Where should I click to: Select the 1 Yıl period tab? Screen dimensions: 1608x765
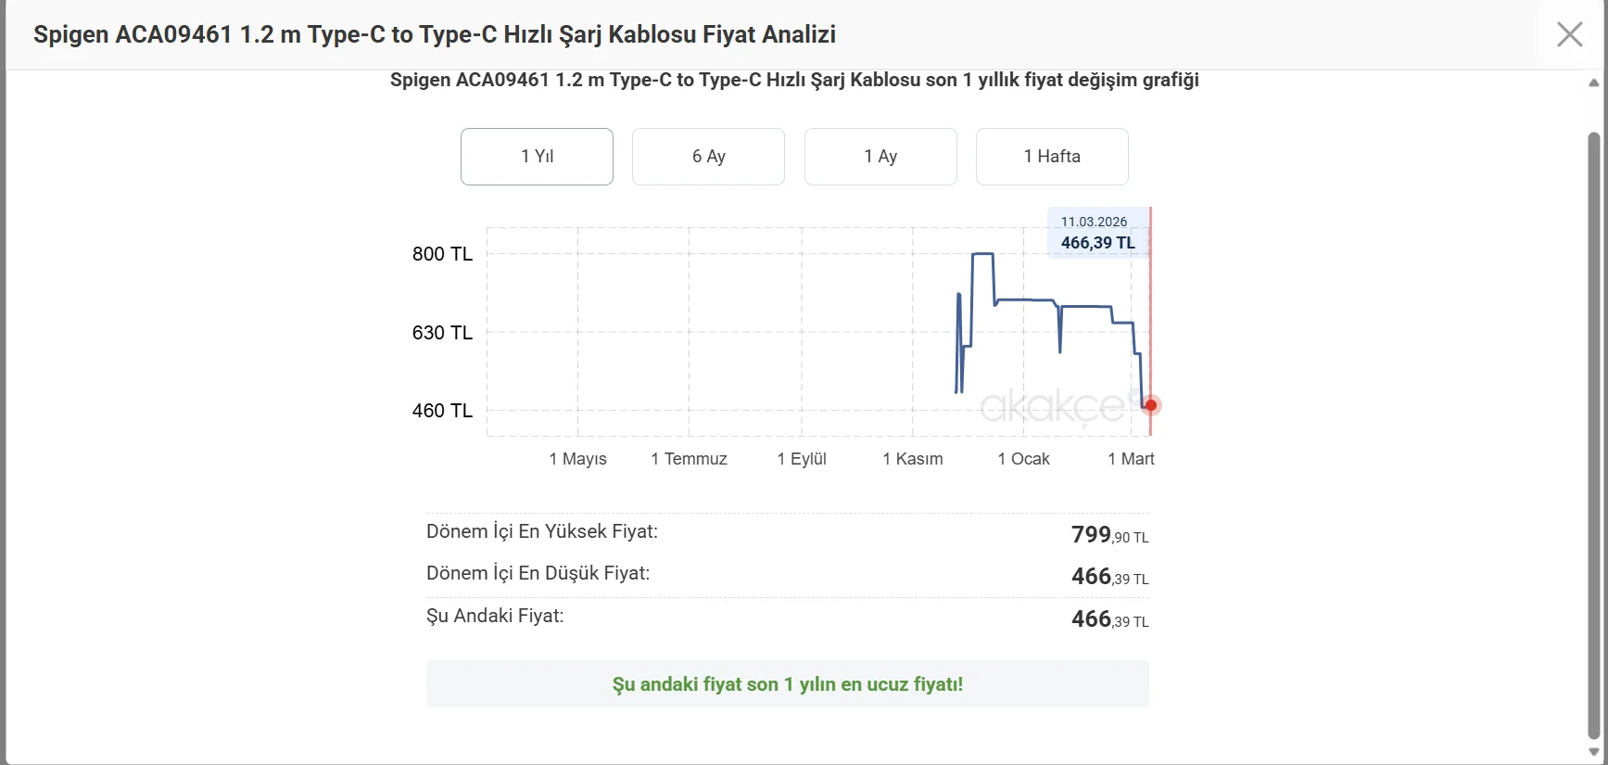point(537,157)
